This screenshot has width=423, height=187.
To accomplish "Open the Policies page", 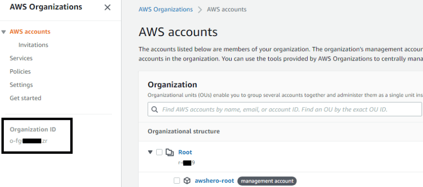I will click(20, 72).
